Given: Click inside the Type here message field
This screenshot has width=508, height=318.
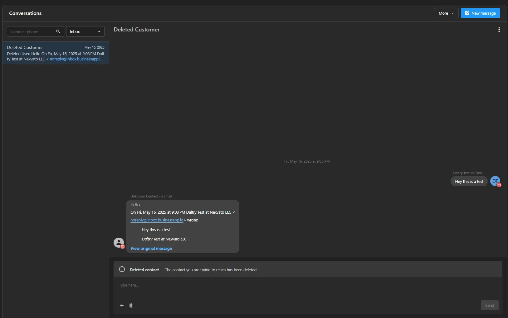Looking at the screenshot, I should coord(281,285).
